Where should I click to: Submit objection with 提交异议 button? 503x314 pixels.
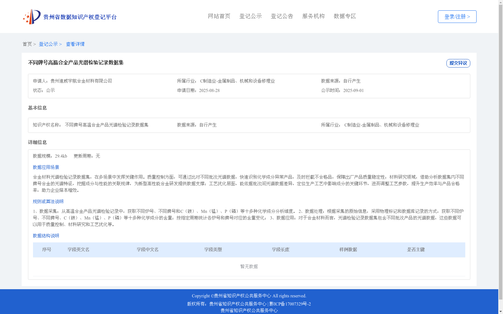458,63
